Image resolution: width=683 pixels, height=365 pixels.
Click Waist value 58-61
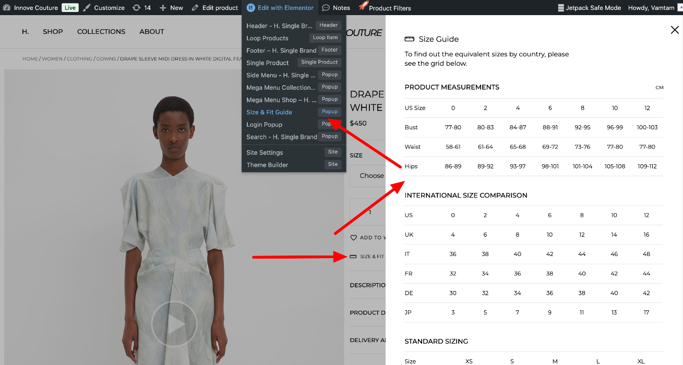[453, 147]
